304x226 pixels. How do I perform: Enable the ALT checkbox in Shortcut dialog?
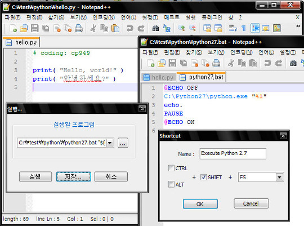tap(171, 184)
